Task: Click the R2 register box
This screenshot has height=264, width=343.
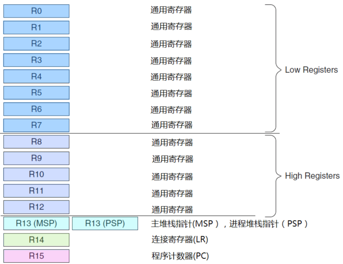Action: [x=36, y=44]
